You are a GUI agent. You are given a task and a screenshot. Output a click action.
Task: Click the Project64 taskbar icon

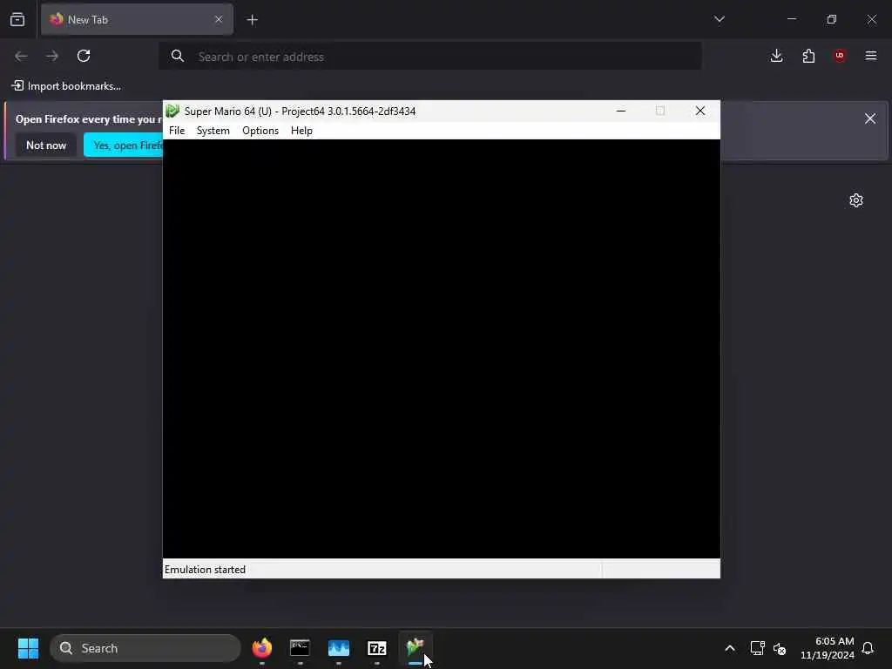[416, 648]
